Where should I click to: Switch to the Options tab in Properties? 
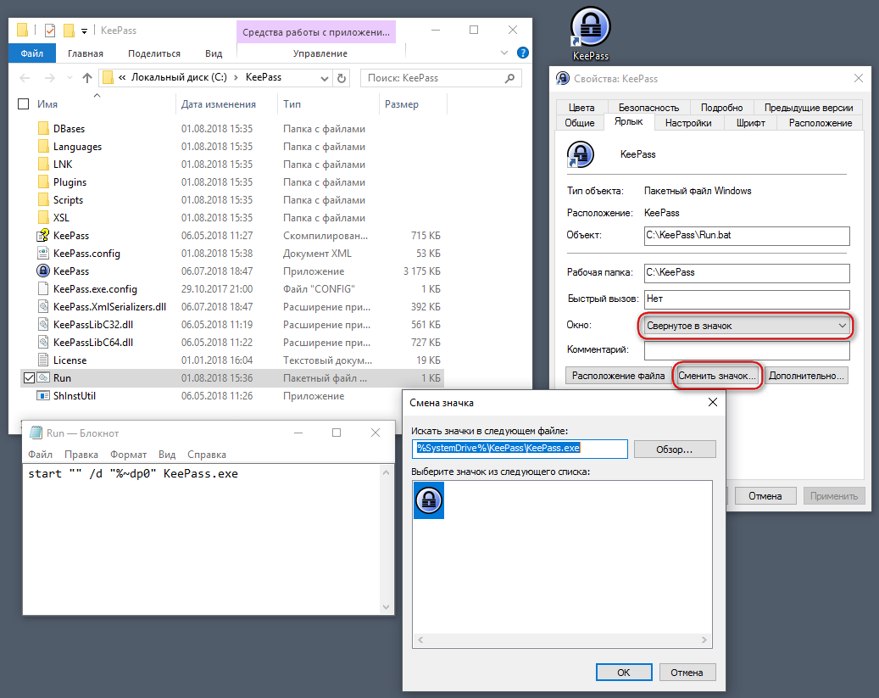(x=688, y=123)
